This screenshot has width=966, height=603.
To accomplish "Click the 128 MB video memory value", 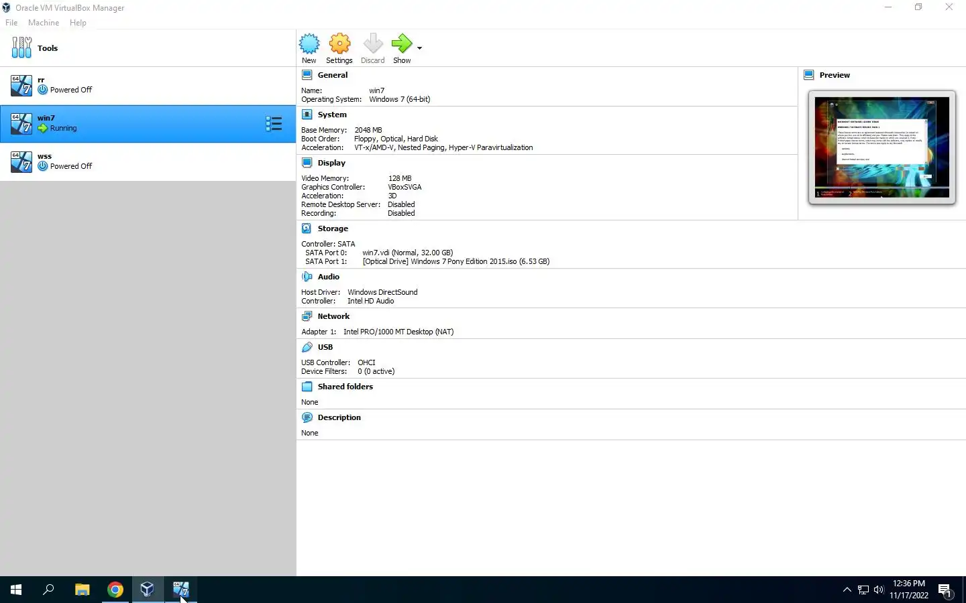I will (400, 178).
